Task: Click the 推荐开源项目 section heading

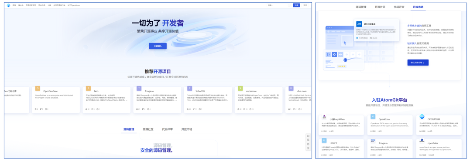Action: point(158,71)
